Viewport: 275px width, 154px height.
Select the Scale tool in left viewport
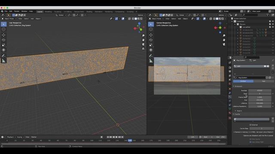pos(3,45)
